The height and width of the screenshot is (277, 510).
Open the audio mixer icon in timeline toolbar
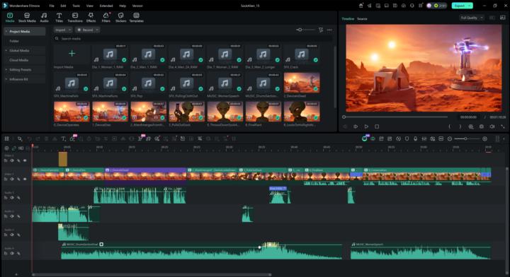tap(424, 138)
